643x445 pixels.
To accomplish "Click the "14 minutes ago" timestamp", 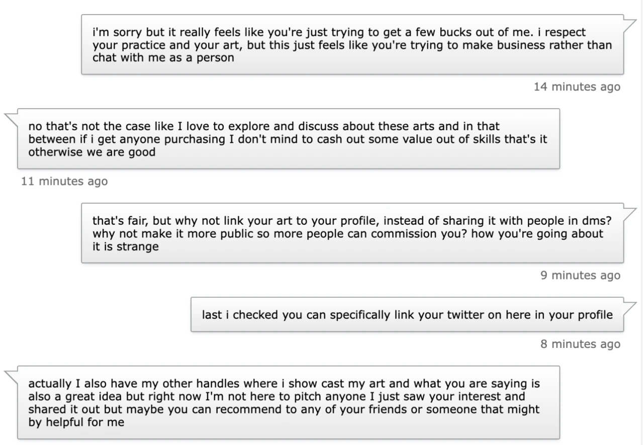I will point(577,87).
